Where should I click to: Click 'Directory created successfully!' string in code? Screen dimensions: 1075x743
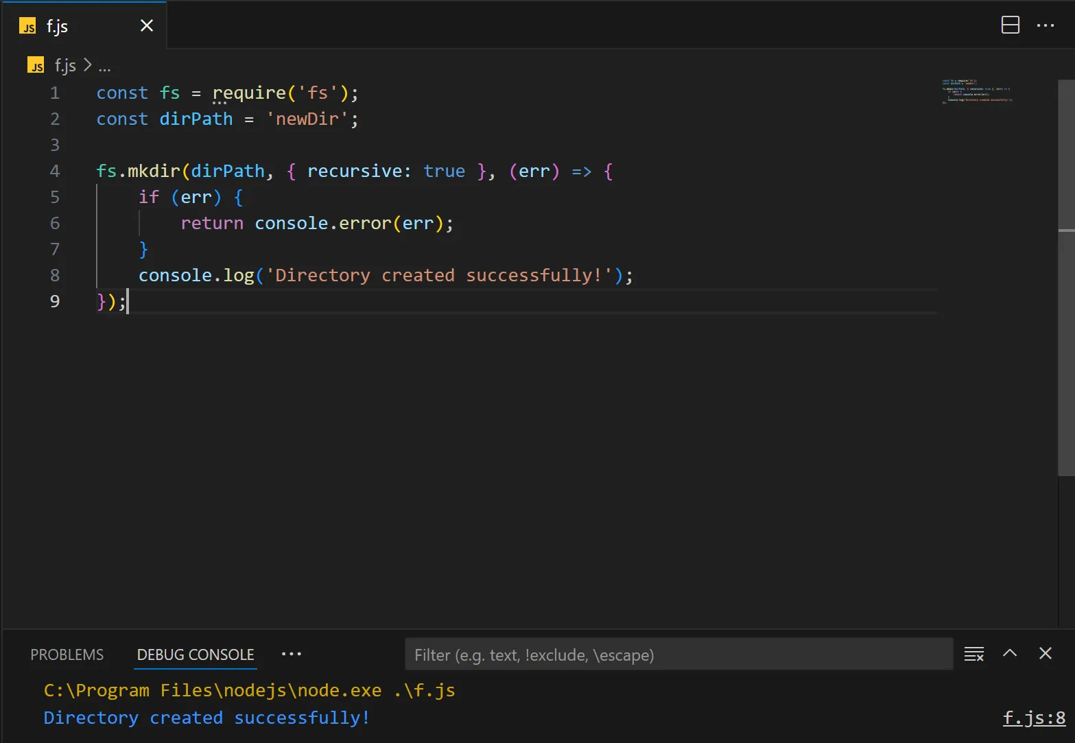(x=439, y=275)
